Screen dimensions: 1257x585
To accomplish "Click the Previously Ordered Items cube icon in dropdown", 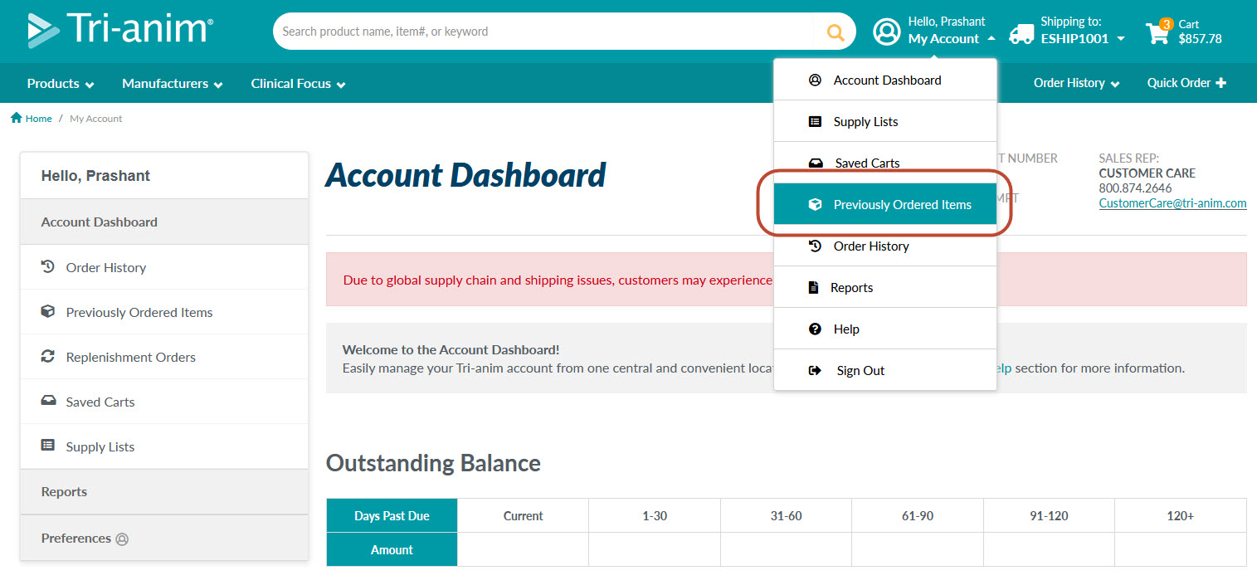I will pyautogui.click(x=815, y=204).
